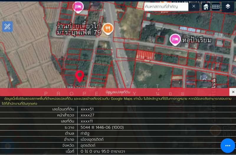
Task: Click the red land parcel location pin
Action: pos(79,76)
